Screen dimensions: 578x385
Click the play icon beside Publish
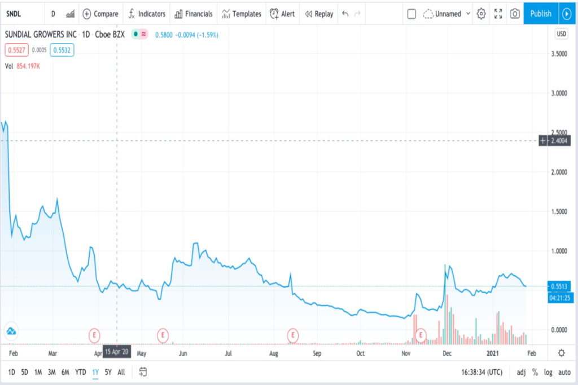[x=567, y=14]
